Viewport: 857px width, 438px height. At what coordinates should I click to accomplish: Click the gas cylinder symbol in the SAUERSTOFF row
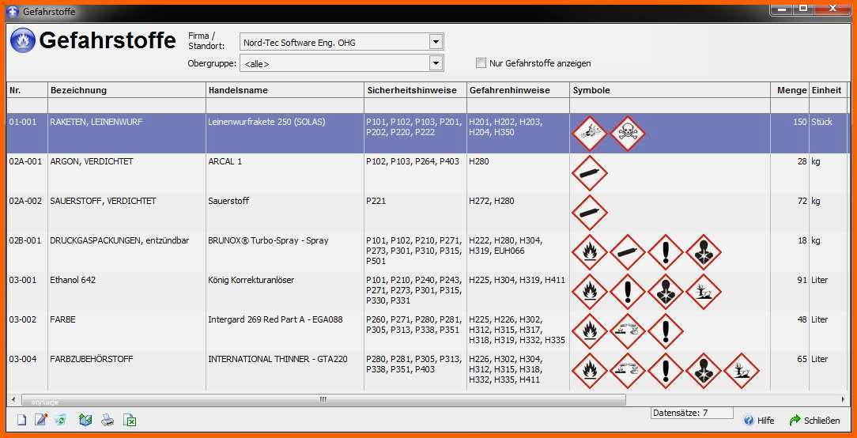coord(589,212)
